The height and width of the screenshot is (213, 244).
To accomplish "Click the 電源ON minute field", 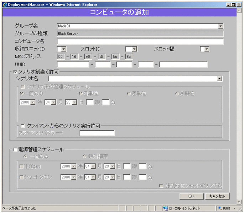I will coord(143,166).
